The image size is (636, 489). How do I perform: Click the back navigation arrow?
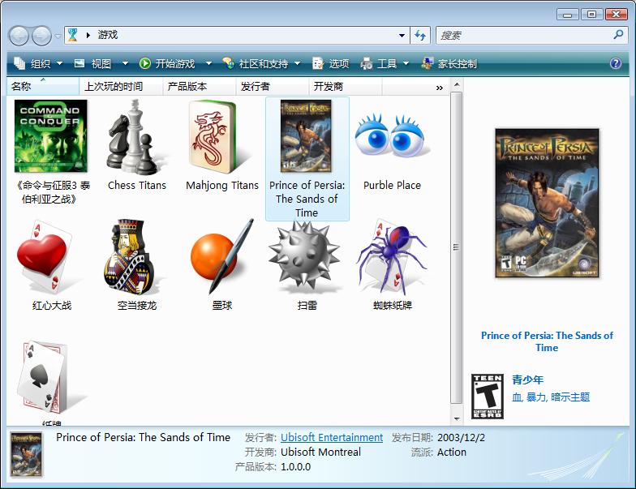pos(19,36)
